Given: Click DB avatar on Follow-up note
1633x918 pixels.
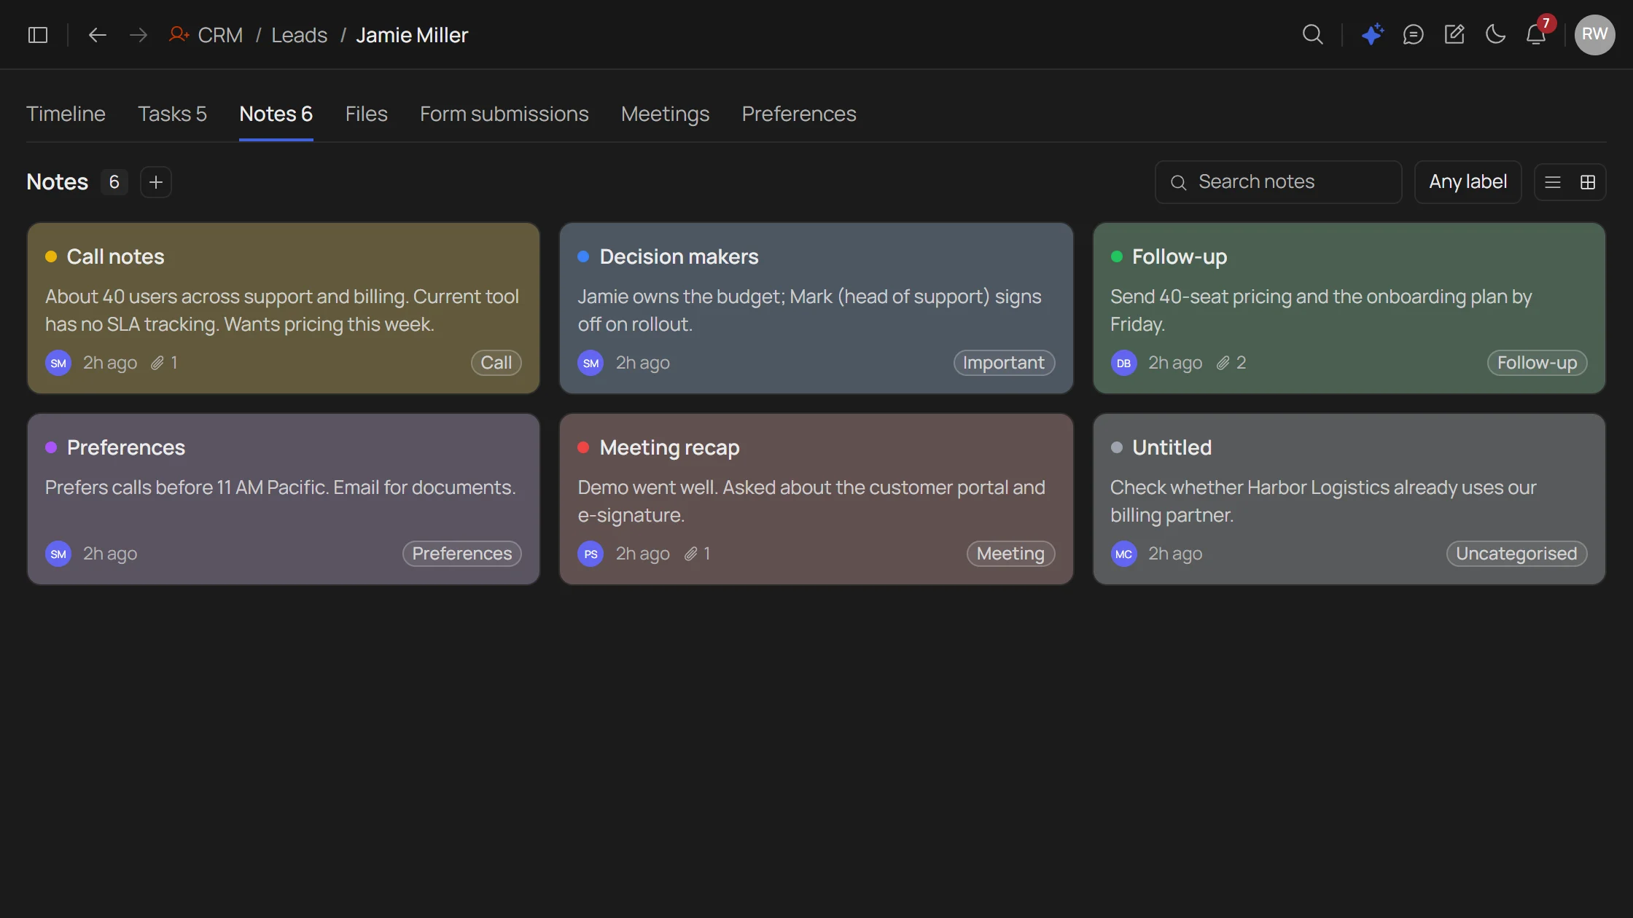Looking at the screenshot, I should [x=1123, y=363].
